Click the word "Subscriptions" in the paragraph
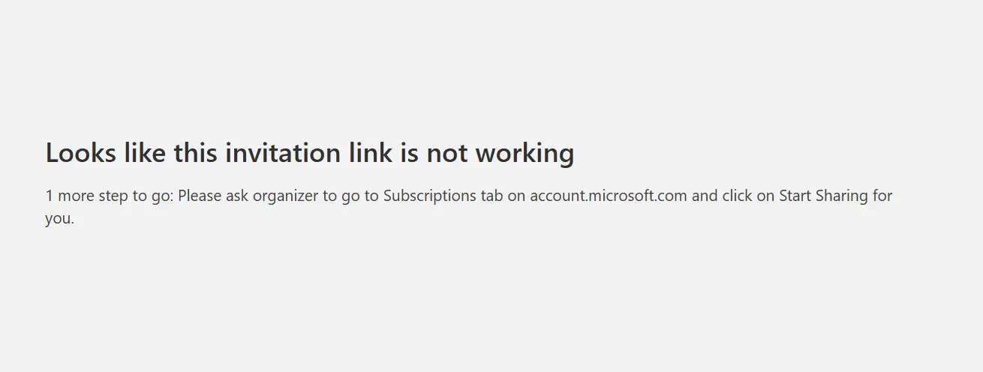This screenshot has height=372, width=983. (430, 196)
